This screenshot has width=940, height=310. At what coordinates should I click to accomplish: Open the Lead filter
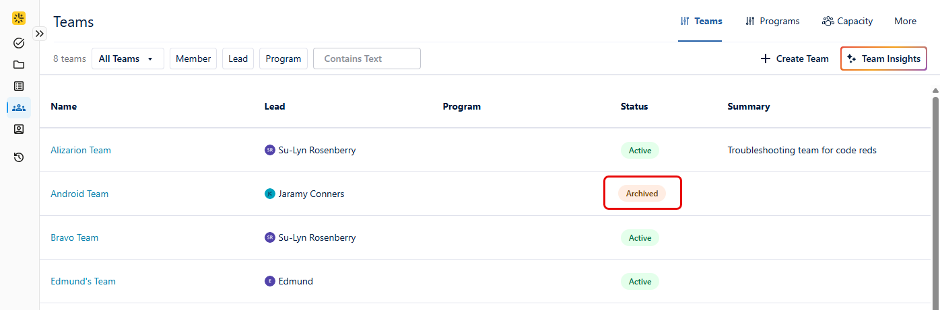click(238, 59)
